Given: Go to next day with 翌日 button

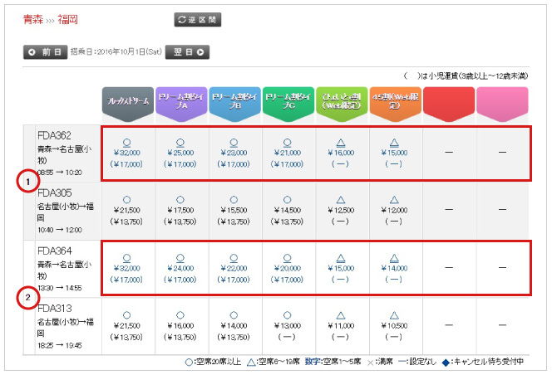Looking at the screenshot, I should pyautogui.click(x=187, y=52).
